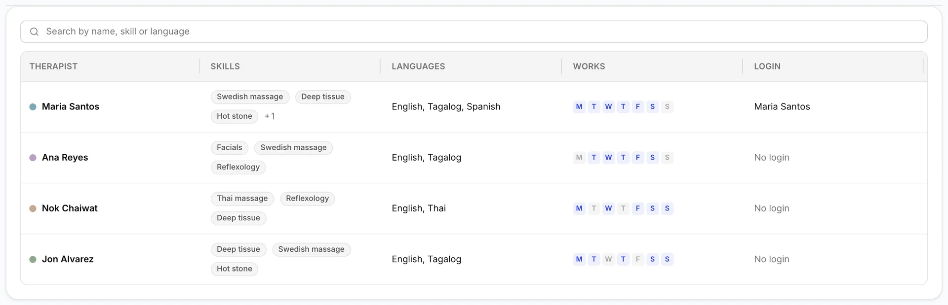Click Ana Reyes's Facials tag
This screenshot has height=305, width=948.
[230, 148]
